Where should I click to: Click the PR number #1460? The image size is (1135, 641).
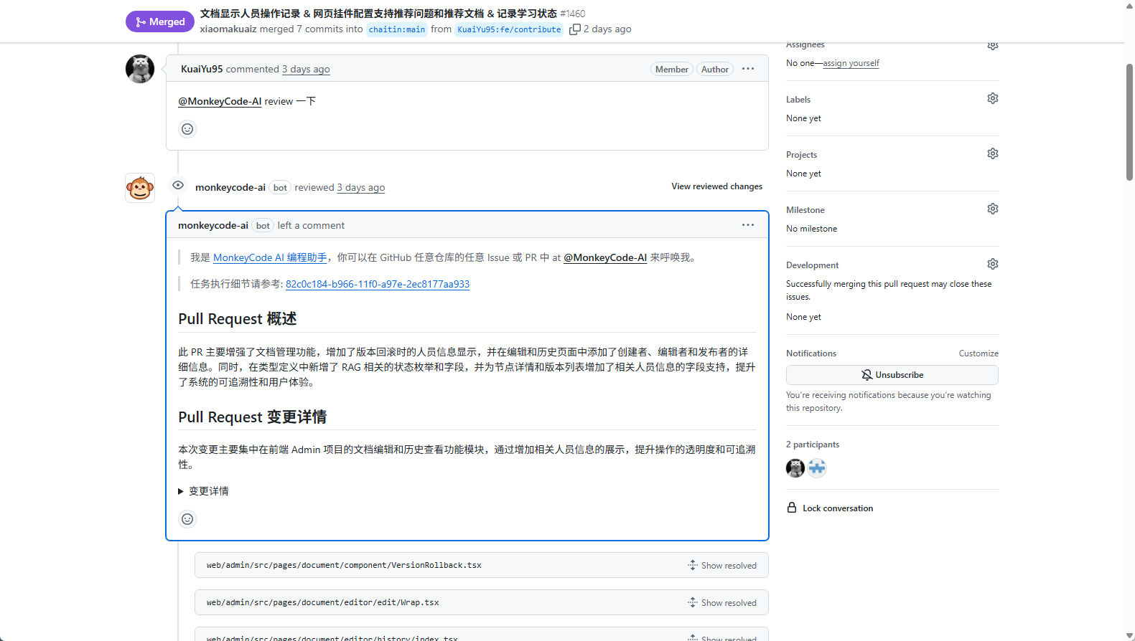(x=573, y=14)
